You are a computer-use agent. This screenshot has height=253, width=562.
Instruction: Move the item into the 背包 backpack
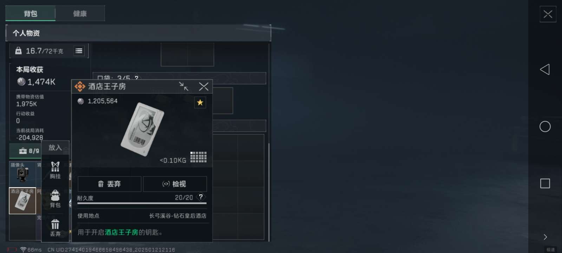pos(55,199)
